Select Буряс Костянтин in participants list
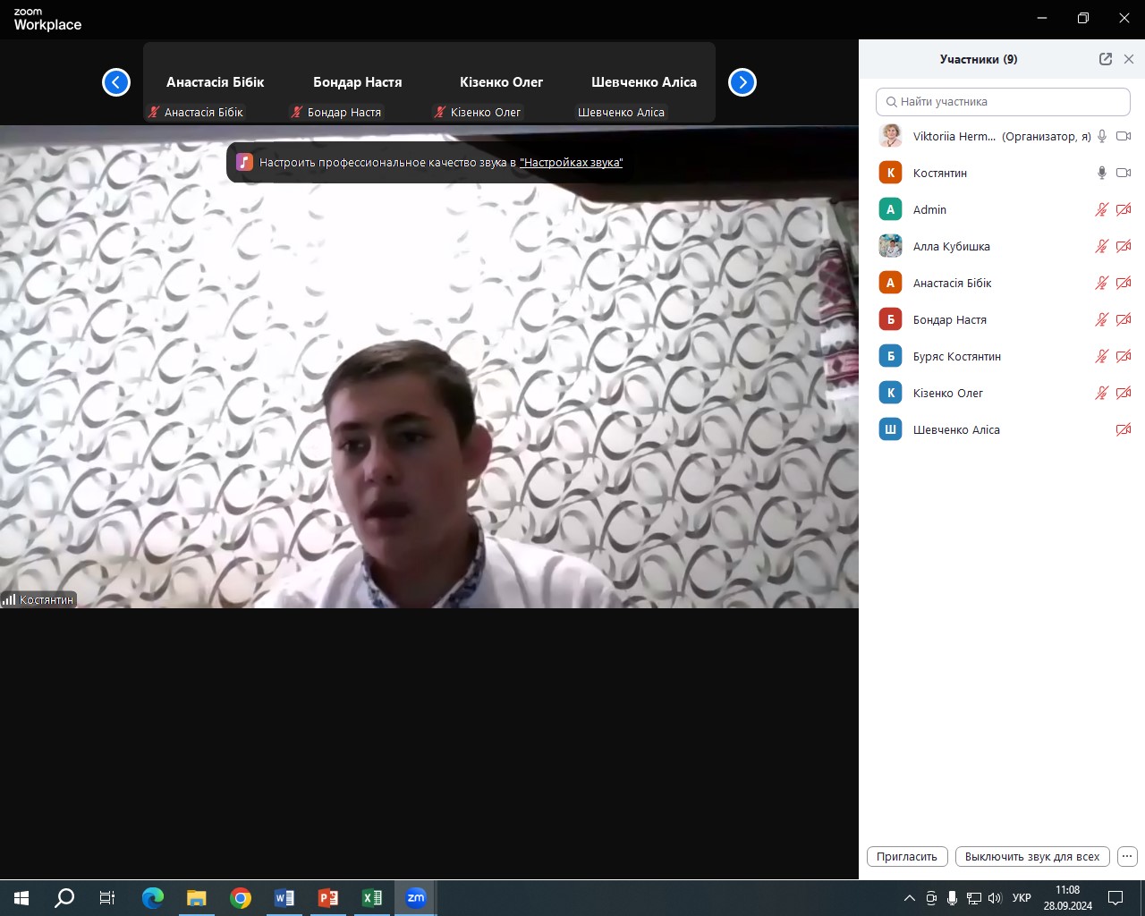The image size is (1145, 916). pos(956,356)
